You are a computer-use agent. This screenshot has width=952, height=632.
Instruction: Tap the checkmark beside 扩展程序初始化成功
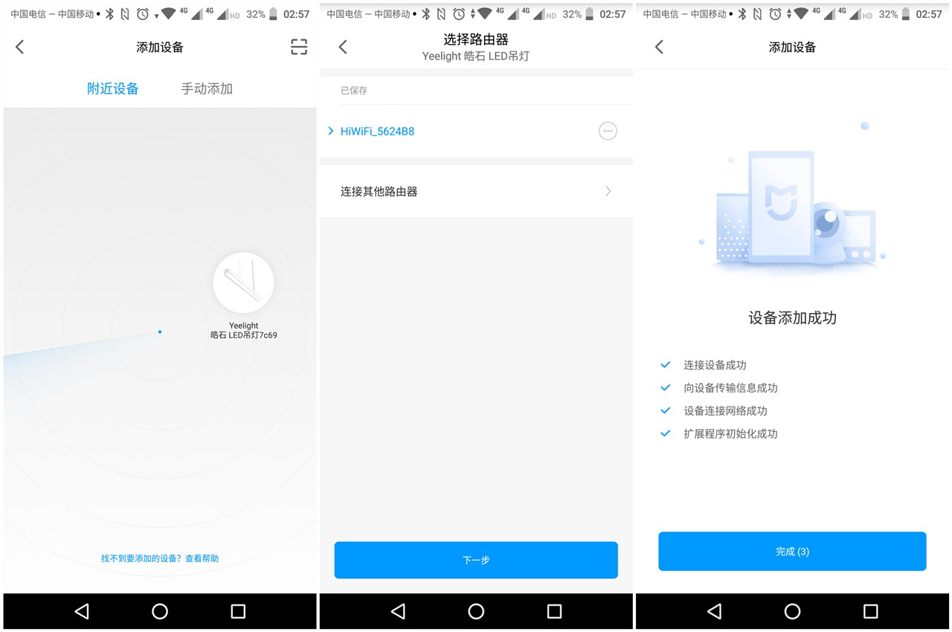coord(664,433)
